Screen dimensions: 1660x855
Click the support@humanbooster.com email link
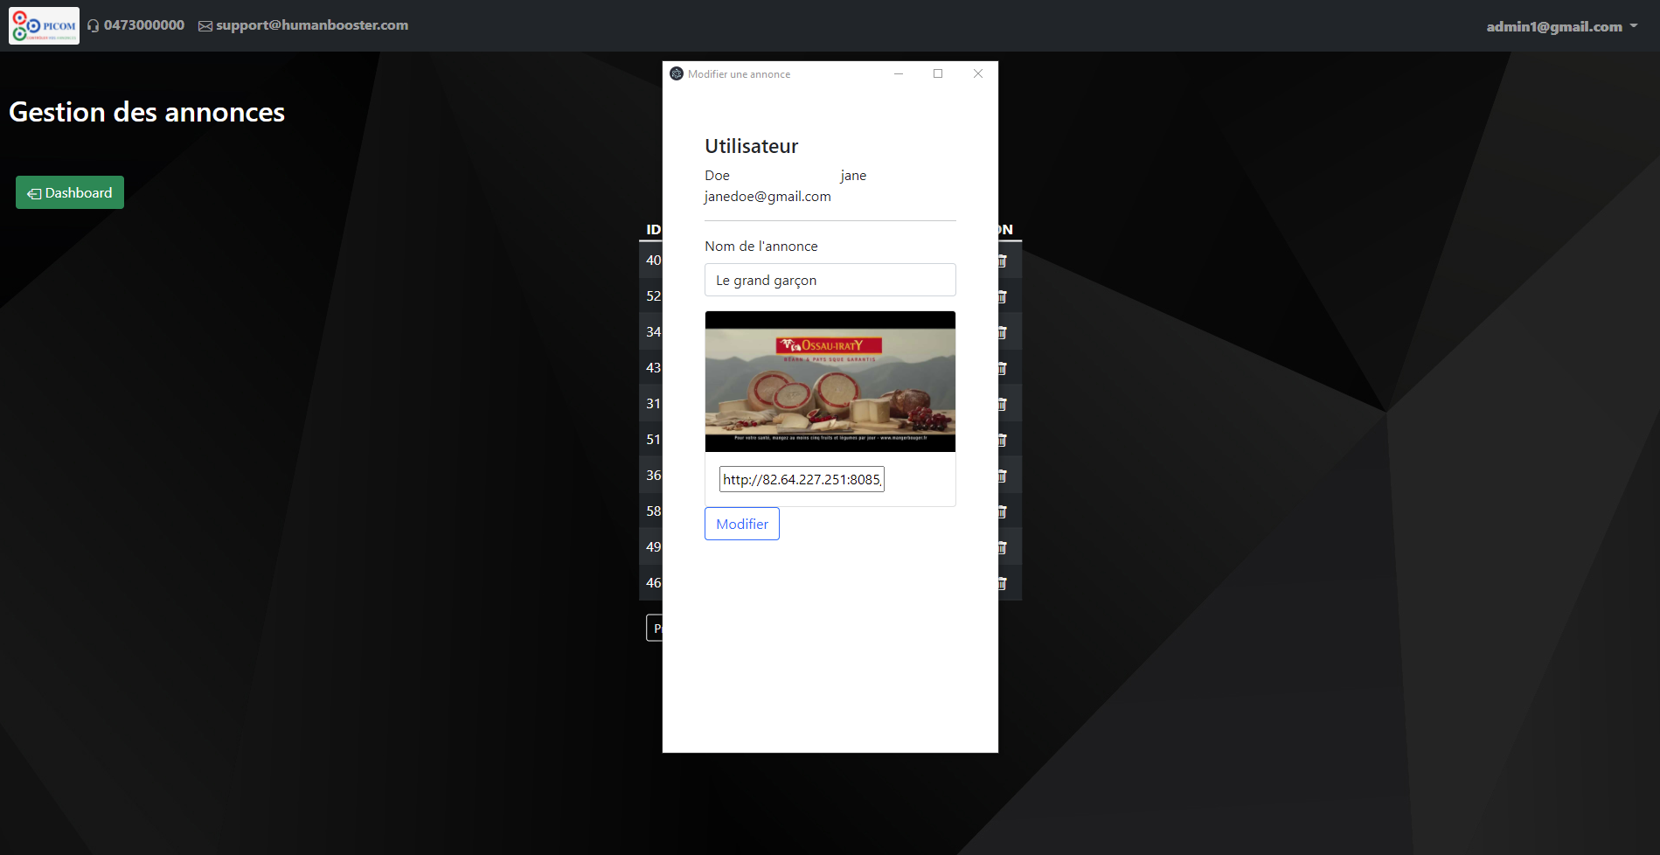click(x=311, y=25)
